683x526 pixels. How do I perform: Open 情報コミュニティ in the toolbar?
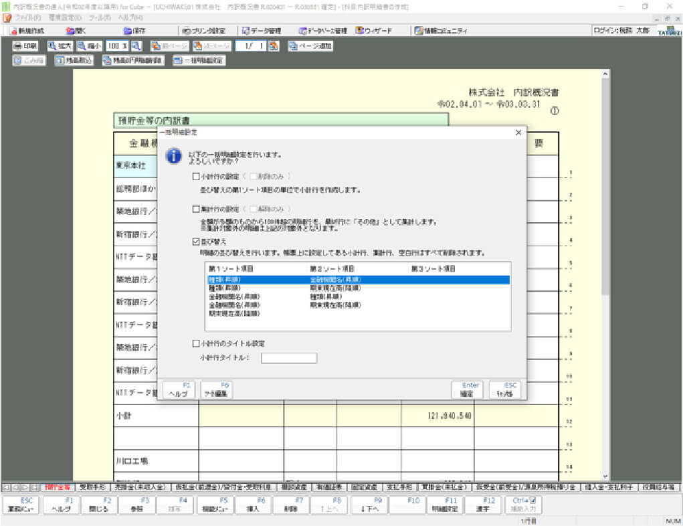coord(440,31)
